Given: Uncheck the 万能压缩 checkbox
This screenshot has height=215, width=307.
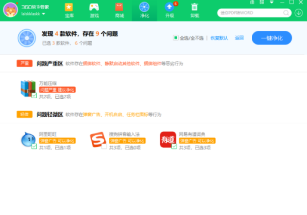Looking at the screenshot, I should pos(34,95).
